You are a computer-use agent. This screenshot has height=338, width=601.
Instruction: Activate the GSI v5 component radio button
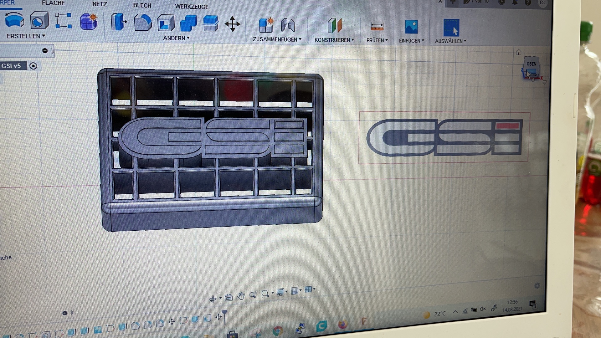33,66
